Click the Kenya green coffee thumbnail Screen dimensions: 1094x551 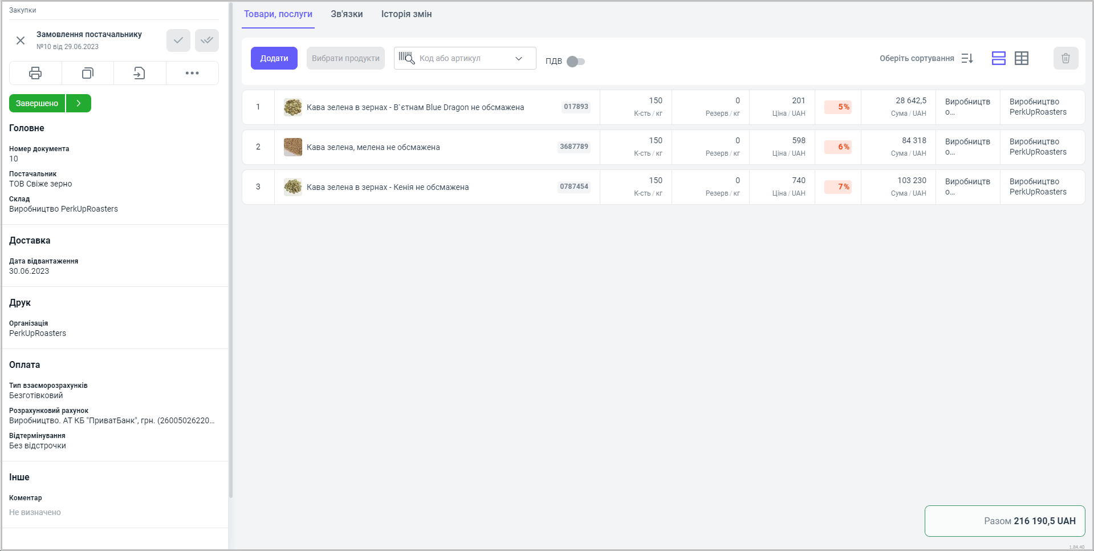pyautogui.click(x=293, y=187)
